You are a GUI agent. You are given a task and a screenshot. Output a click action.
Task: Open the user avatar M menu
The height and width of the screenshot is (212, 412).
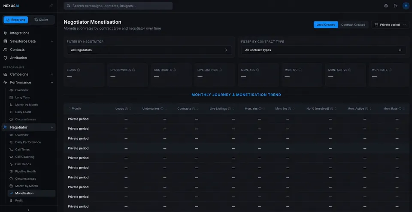pos(406,6)
